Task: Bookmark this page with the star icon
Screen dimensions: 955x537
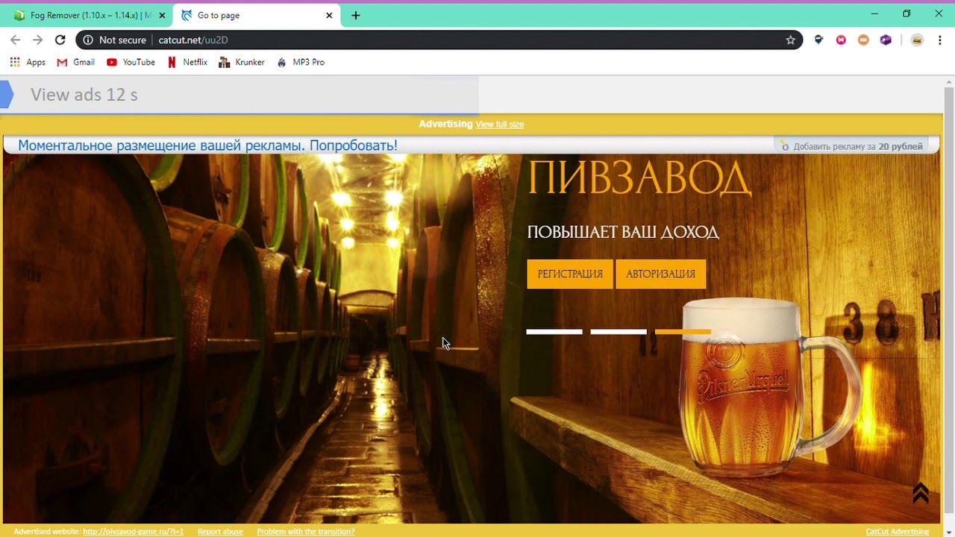Action: pyautogui.click(x=791, y=40)
